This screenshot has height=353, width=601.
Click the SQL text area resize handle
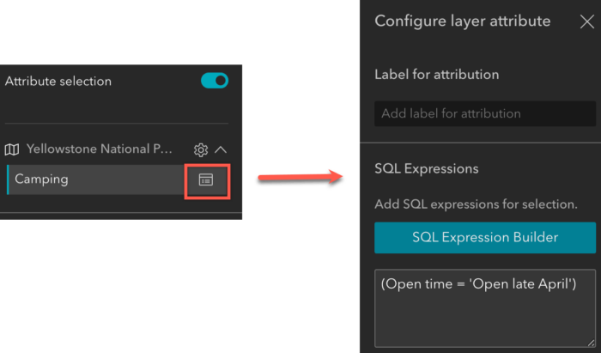(x=591, y=340)
